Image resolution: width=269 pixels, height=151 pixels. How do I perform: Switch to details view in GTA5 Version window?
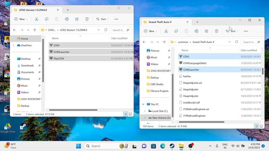pos(126,114)
